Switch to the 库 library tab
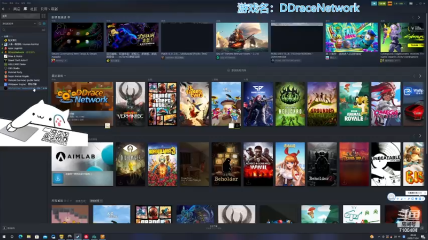Screen dimensions: 428x240 pyautogui.click(x=25, y=9)
